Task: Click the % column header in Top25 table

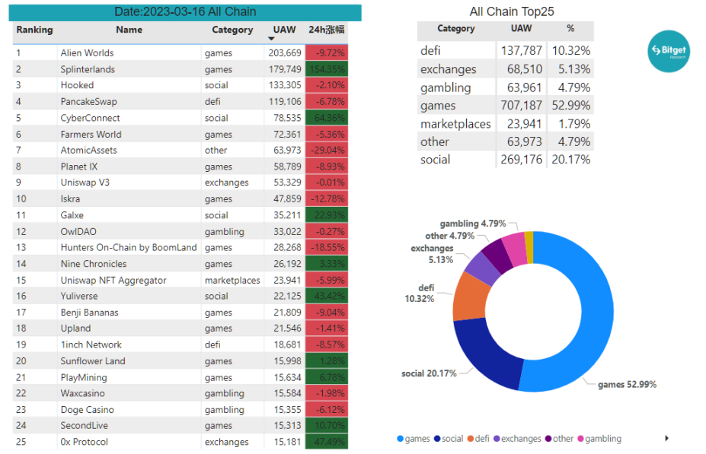Action: pyautogui.click(x=570, y=28)
